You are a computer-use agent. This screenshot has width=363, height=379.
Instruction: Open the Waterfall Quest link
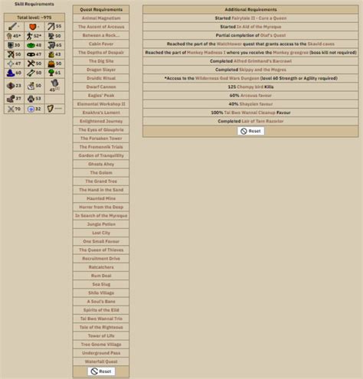tap(101, 361)
